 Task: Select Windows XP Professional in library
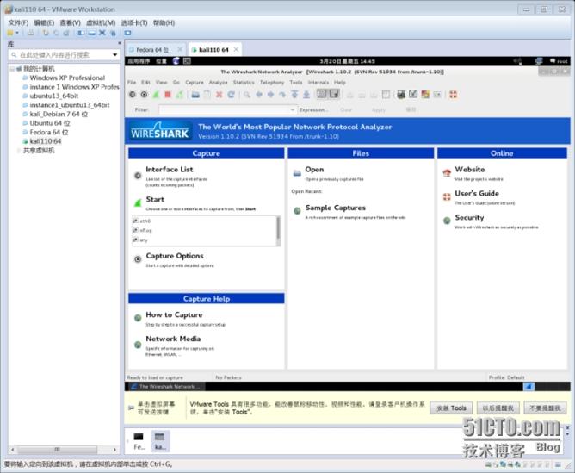(67, 78)
